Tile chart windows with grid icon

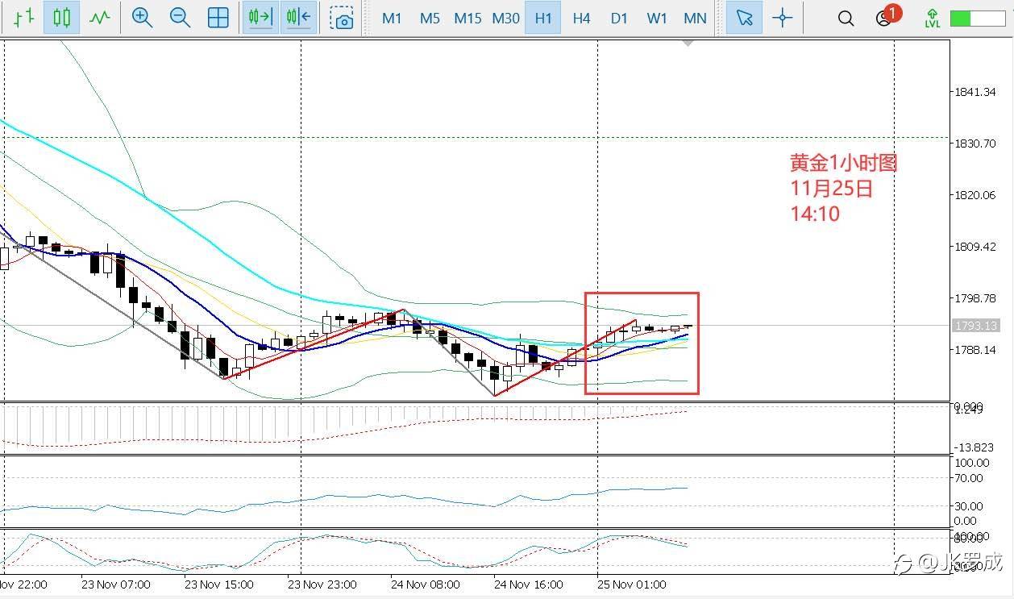(218, 18)
